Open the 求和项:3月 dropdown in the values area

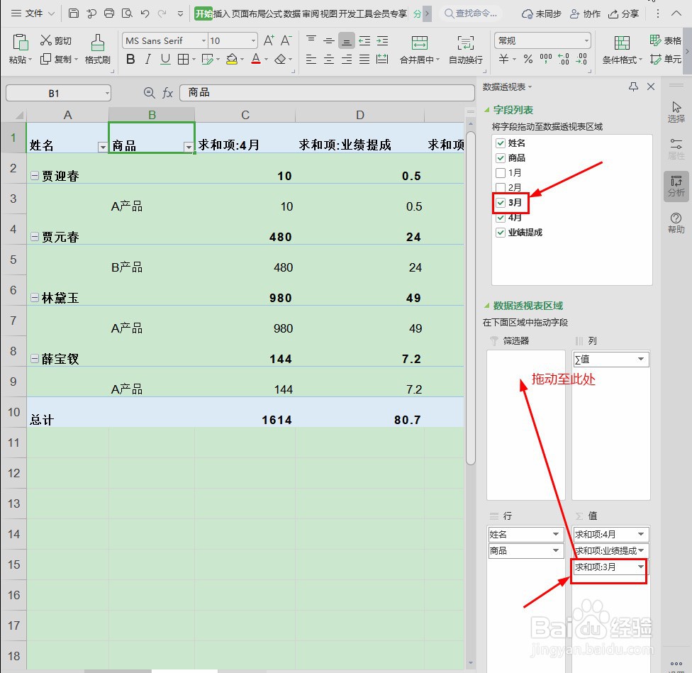pos(641,567)
